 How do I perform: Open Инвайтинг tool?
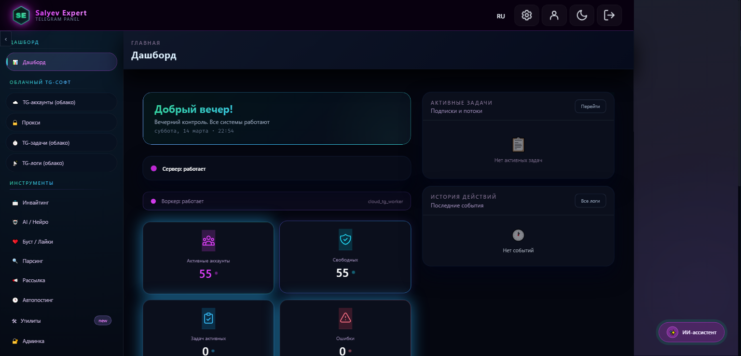(61, 203)
